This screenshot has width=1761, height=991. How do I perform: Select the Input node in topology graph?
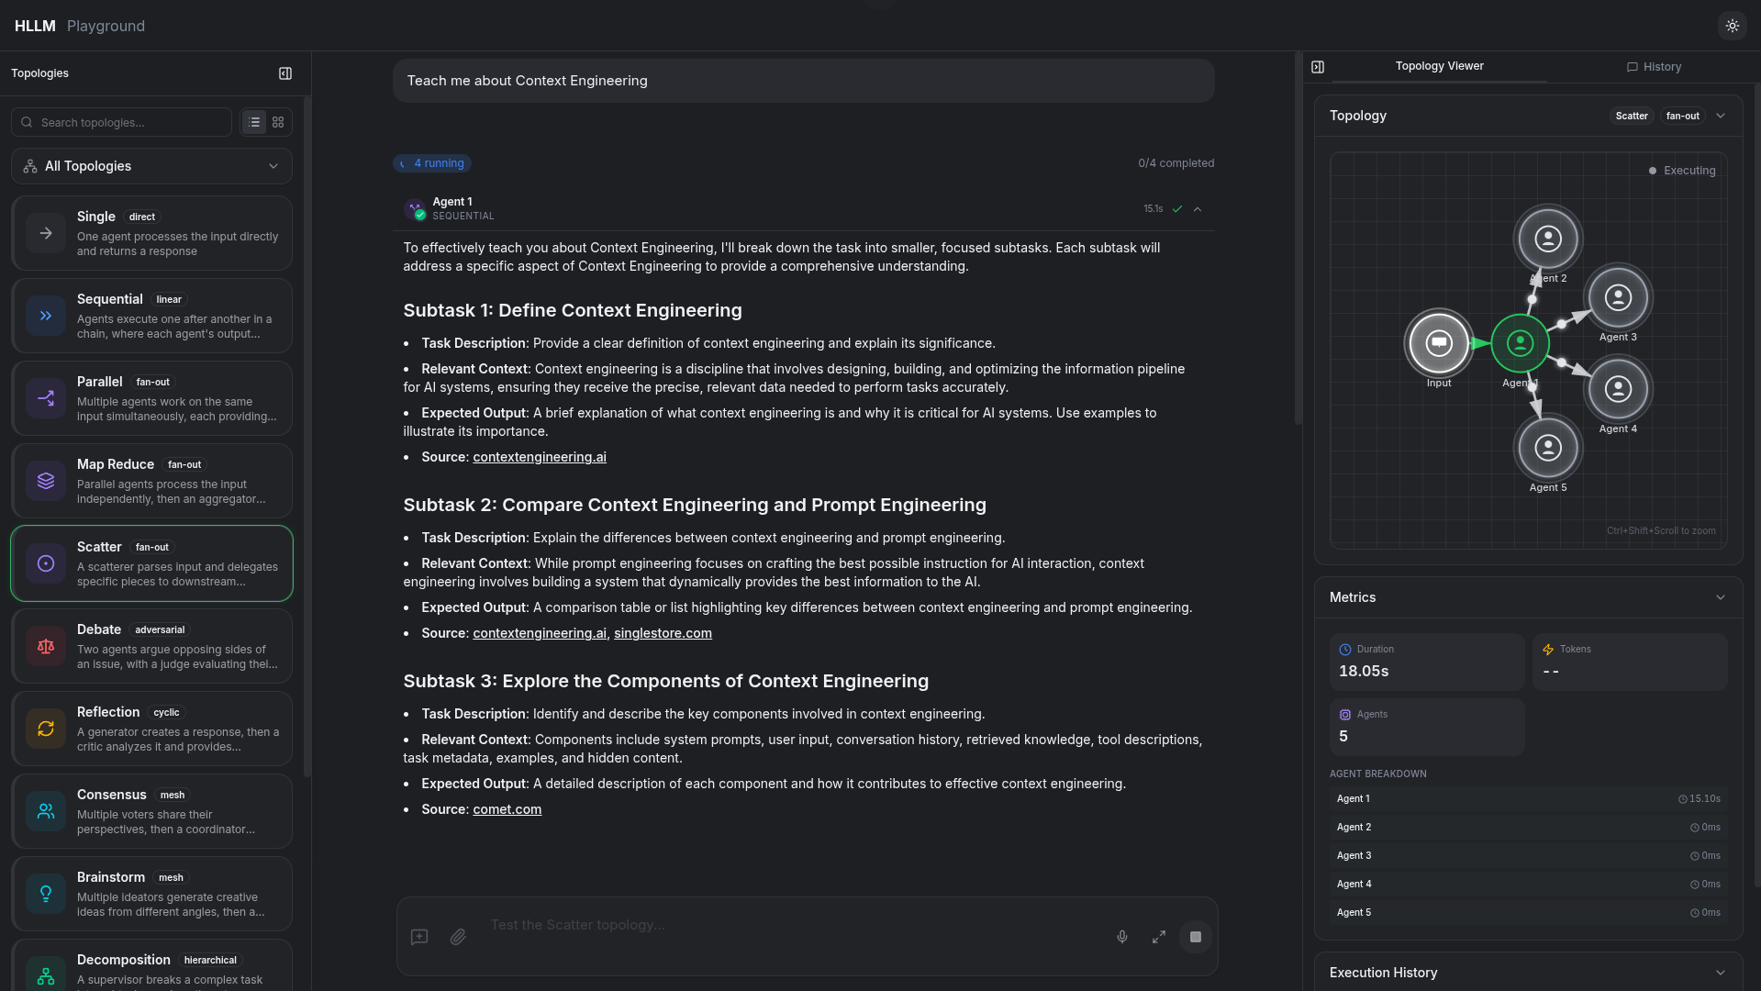[1438, 343]
